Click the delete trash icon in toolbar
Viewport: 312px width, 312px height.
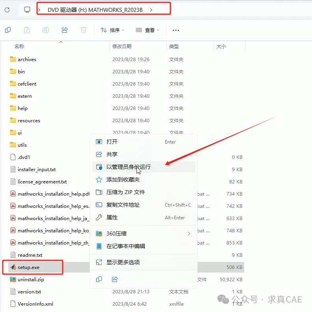coord(84,30)
